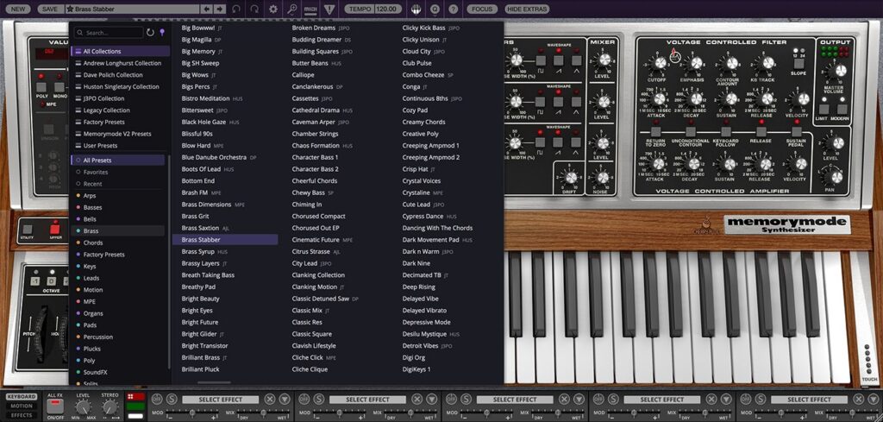The height and width of the screenshot is (422, 883).
Task: Open fifth effect slot dropdown triangle
Action: pos(873,399)
